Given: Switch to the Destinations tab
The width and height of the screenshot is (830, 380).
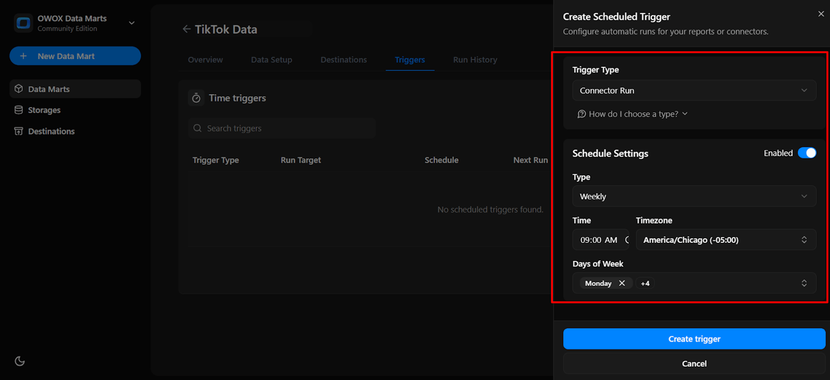Looking at the screenshot, I should 344,59.
